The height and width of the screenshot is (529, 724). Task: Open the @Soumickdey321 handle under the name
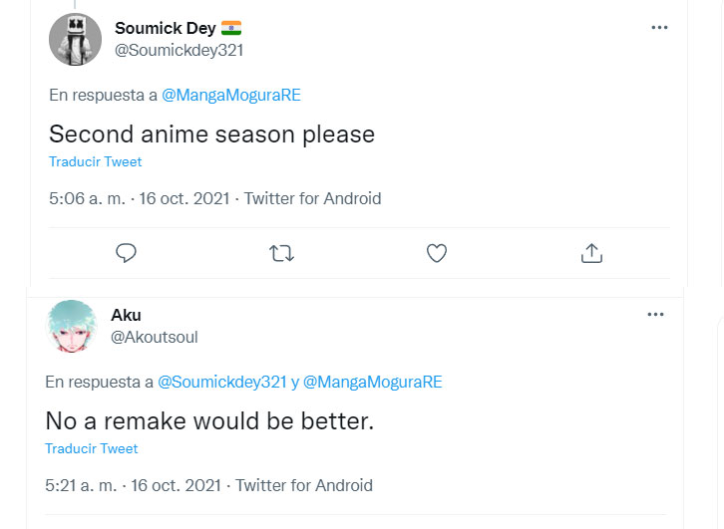click(x=180, y=50)
